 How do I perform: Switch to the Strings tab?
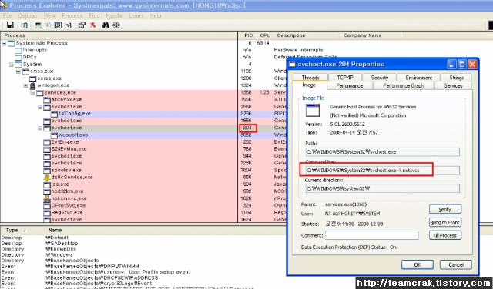456,77
